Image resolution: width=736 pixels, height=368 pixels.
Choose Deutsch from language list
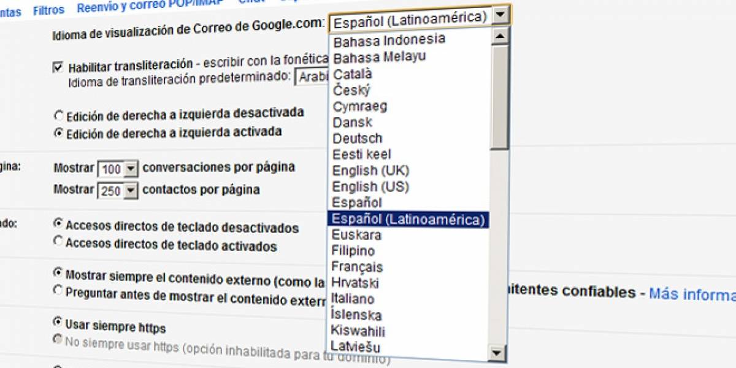(358, 138)
